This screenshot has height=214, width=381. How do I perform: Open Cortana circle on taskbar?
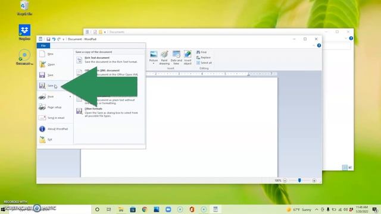97,209
